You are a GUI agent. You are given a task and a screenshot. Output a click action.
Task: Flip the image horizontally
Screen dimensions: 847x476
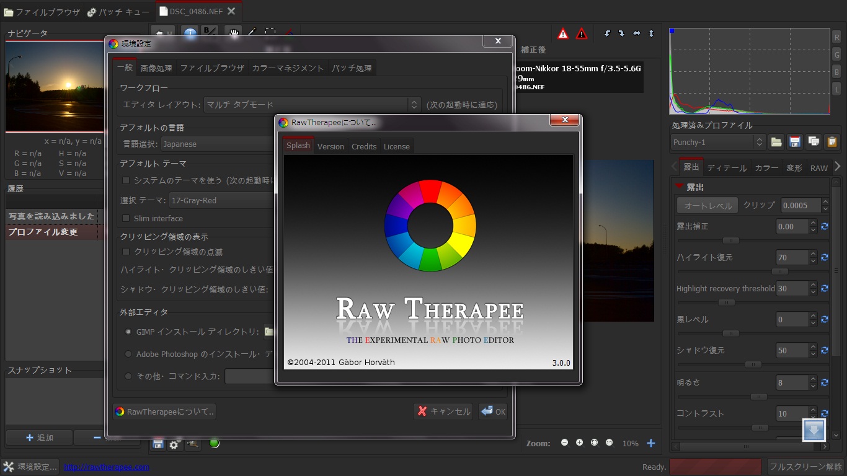coord(637,33)
